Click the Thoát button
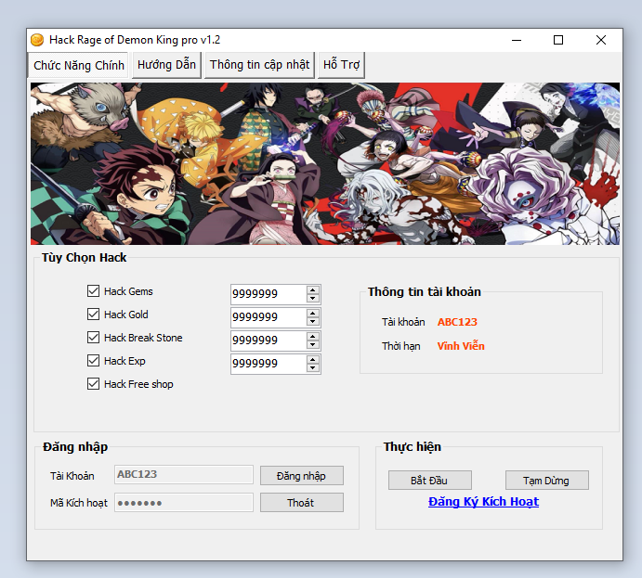The height and width of the screenshot is (578, 642). [x=301, y=503]
